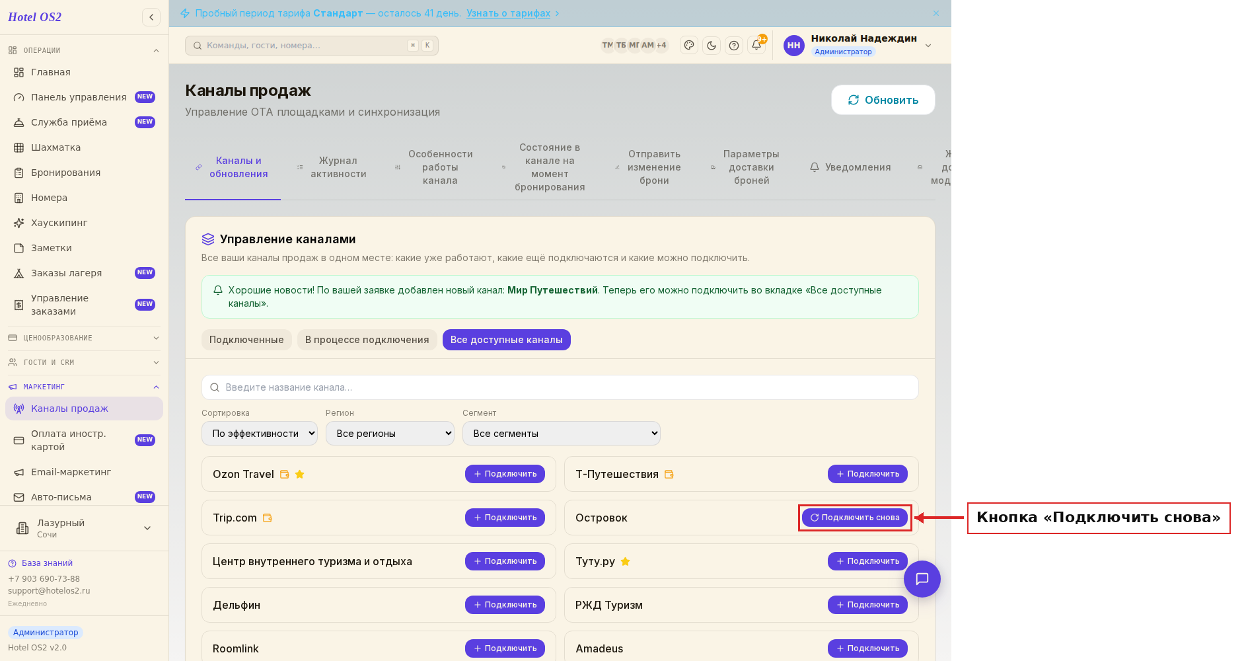The width and height of the screenshot is (1246, 661).
Task: Click wallet icon next to Trip.com
Action: pos(268,518)
